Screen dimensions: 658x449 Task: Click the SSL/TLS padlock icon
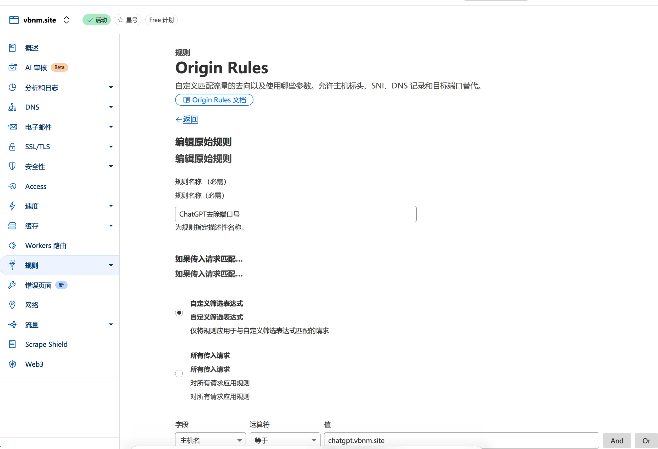click(x=12, y=147)
